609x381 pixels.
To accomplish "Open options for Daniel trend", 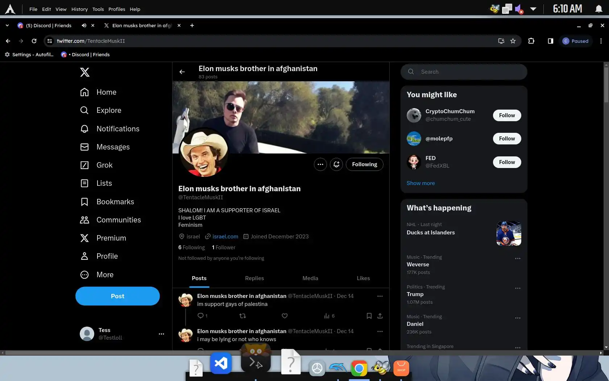I will 518,318.
